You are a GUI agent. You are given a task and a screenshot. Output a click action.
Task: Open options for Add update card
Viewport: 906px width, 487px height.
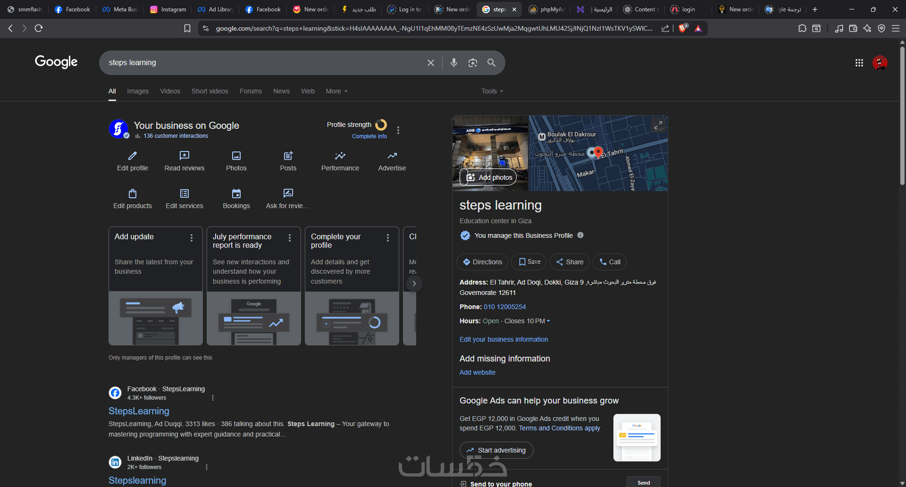tap(192, 238)
